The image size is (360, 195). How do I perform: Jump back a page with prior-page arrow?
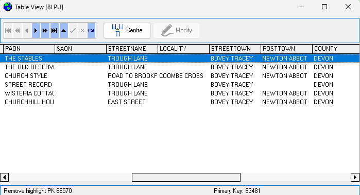18,30
